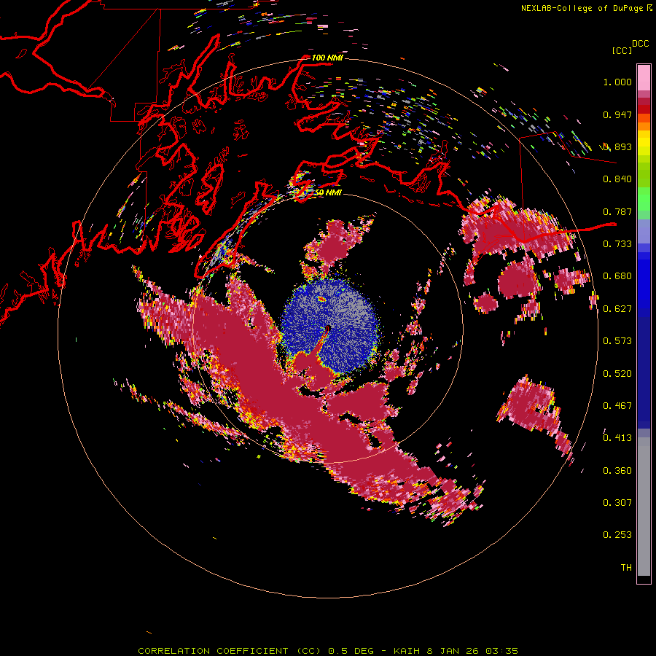Click the 0.947 legend value
This screenshot has width=656, height=656.
[x=617, y=114]
